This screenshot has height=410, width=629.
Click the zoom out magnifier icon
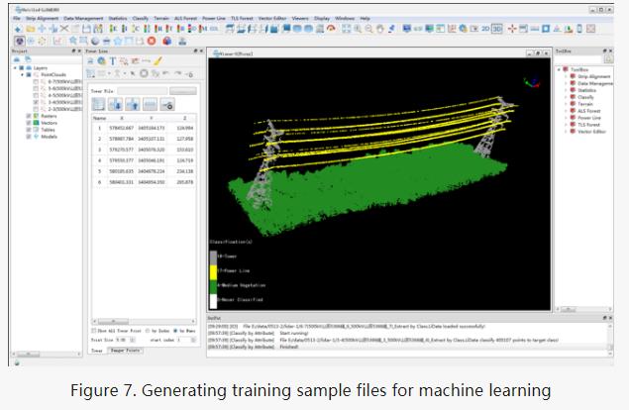[368, 29]
